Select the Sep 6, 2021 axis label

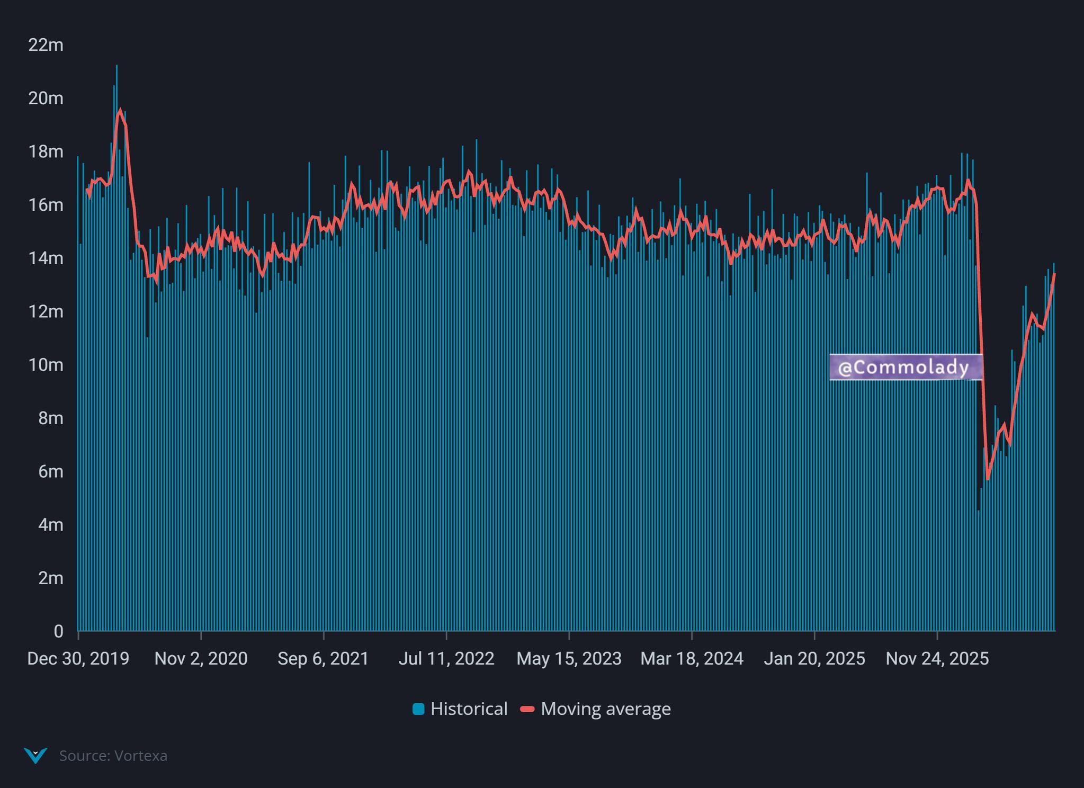coord(323,658)
